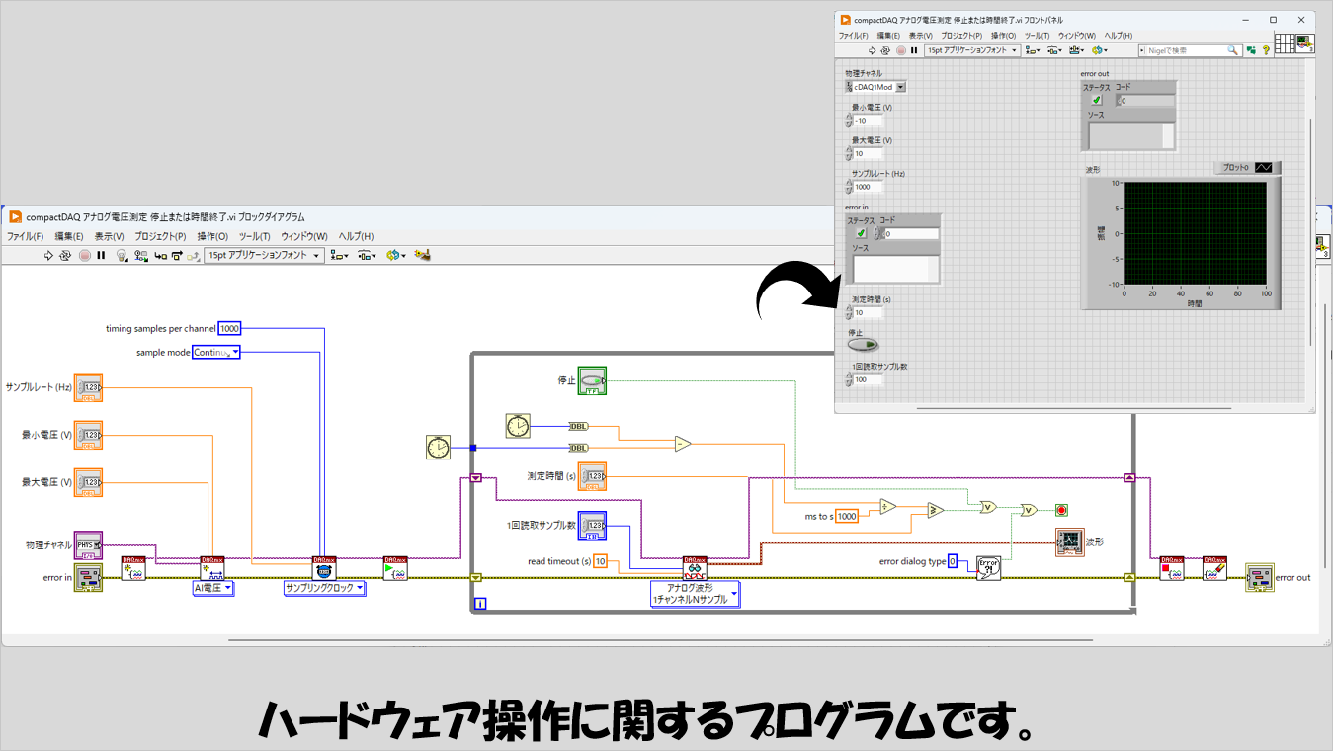Click Run Continuously in block diagram toolbar
Viewport: 1333px width, 751px height.
coord(65,256)
